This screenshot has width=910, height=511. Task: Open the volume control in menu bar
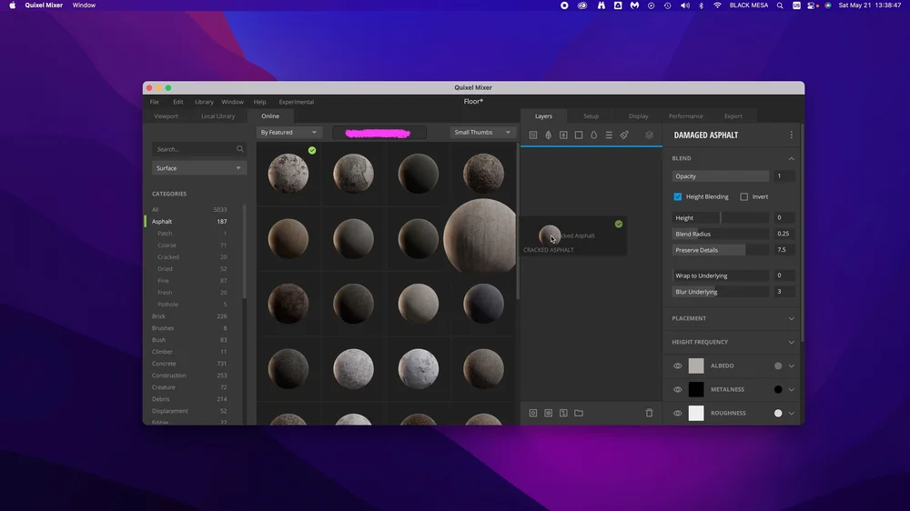tap(685, 5)
